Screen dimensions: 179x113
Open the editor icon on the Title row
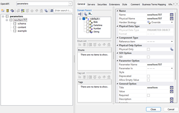[x=171, y=88]
